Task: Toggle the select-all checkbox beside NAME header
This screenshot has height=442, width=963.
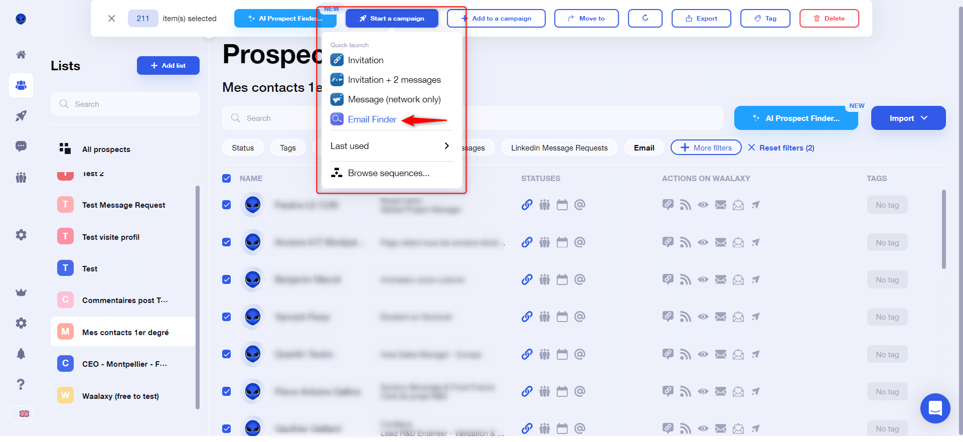Action: 227,178
